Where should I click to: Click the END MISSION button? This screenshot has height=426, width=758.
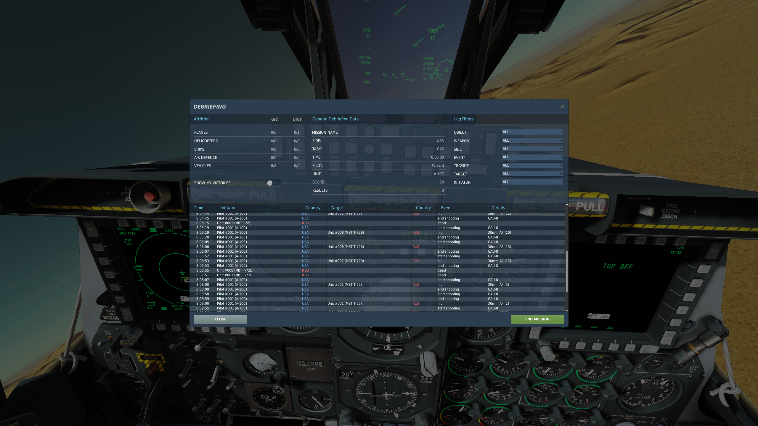point(537,319)
